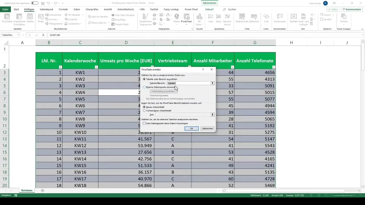This screenshot has height=205, width=365.
Task: Click the Link ribbon icon
Action: tap(266, 18)
